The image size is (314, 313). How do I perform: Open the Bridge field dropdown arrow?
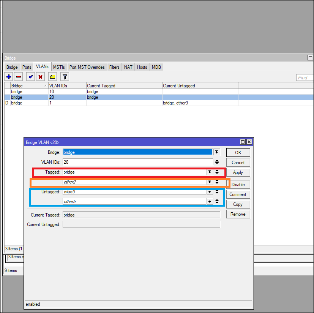coord(217,152)
